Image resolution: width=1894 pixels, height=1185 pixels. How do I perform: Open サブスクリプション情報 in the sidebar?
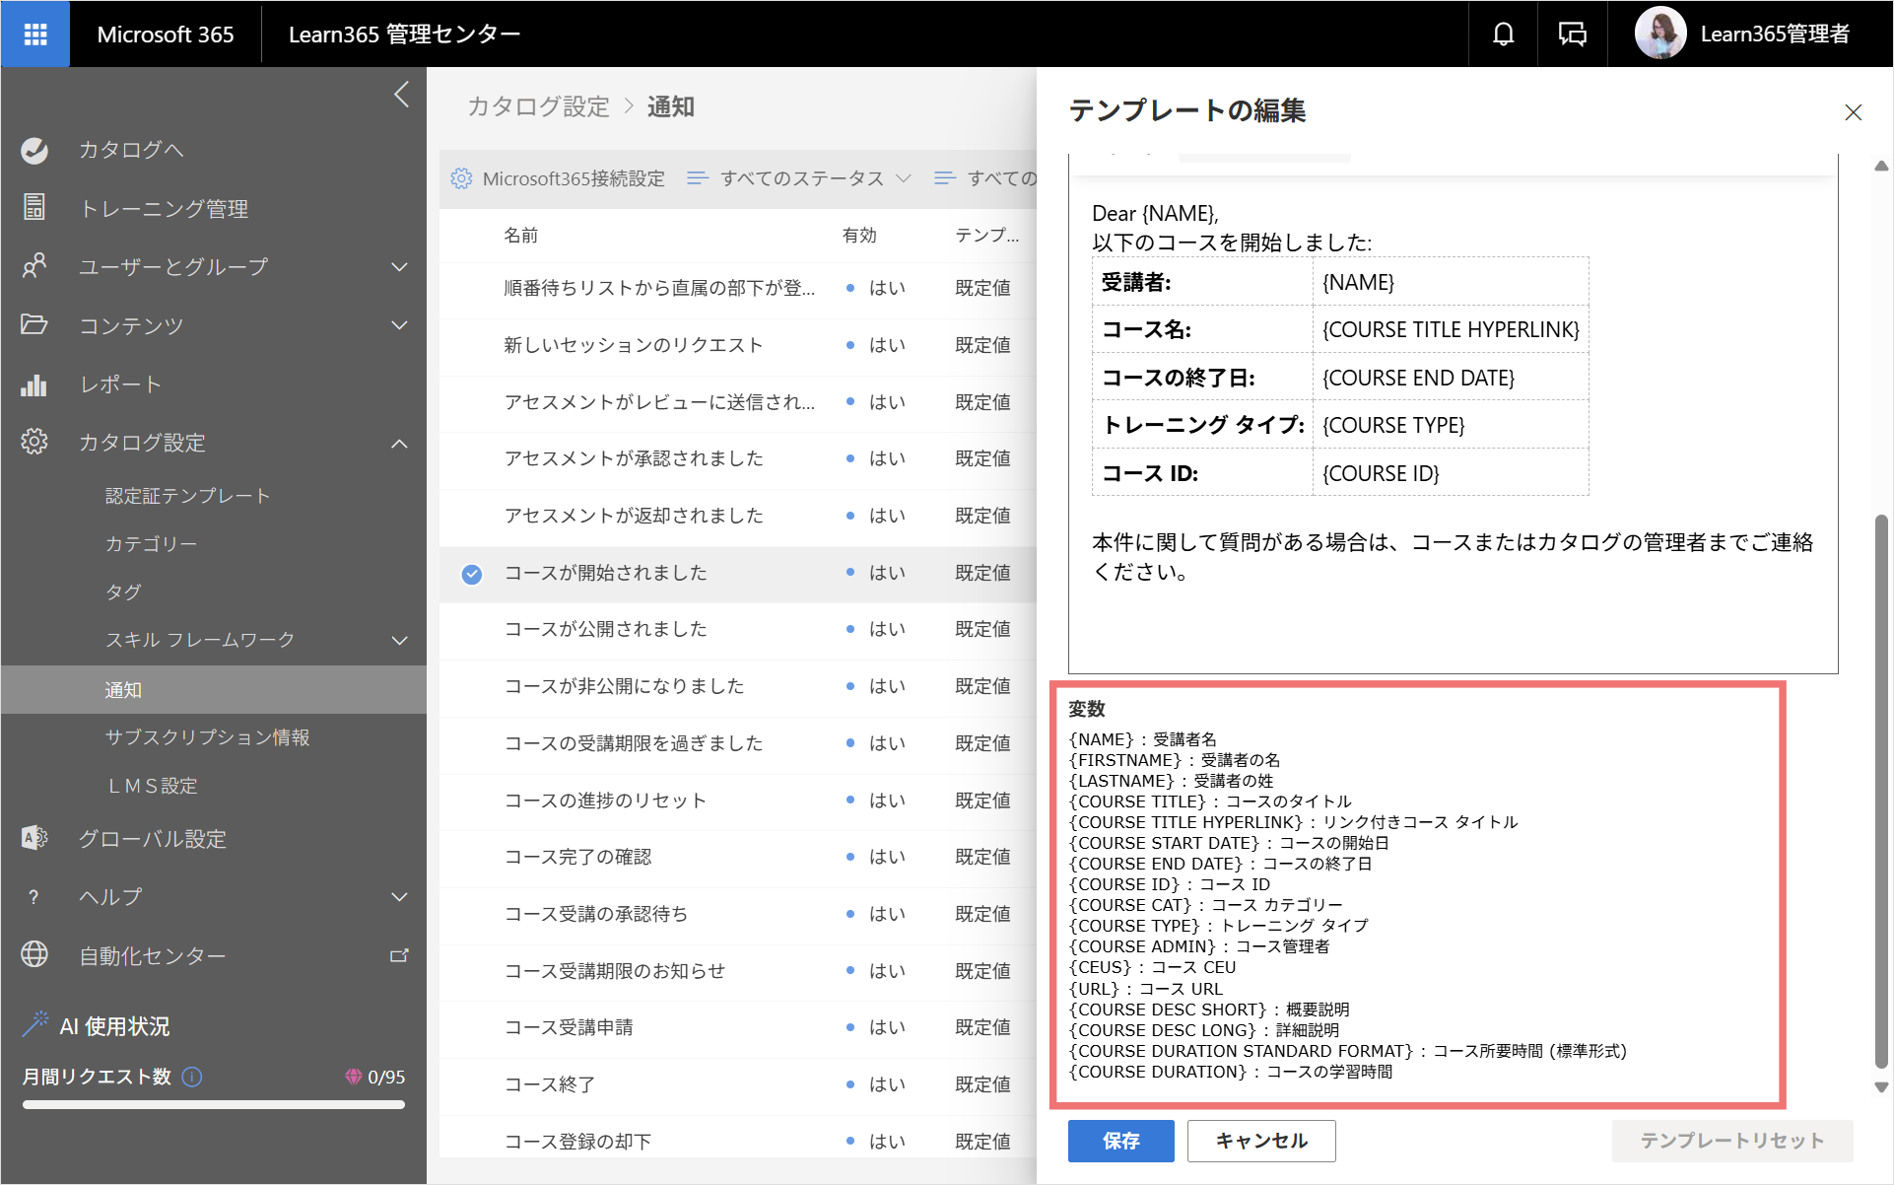(207, 737)
